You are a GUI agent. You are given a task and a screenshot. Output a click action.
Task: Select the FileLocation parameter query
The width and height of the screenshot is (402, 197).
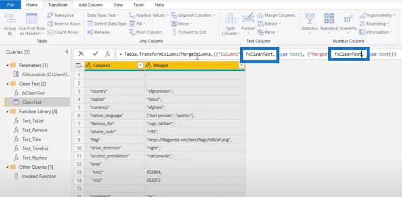click(x=42, y=74)
